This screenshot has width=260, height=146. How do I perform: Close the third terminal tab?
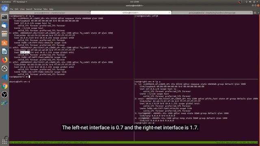pos(251,13)
